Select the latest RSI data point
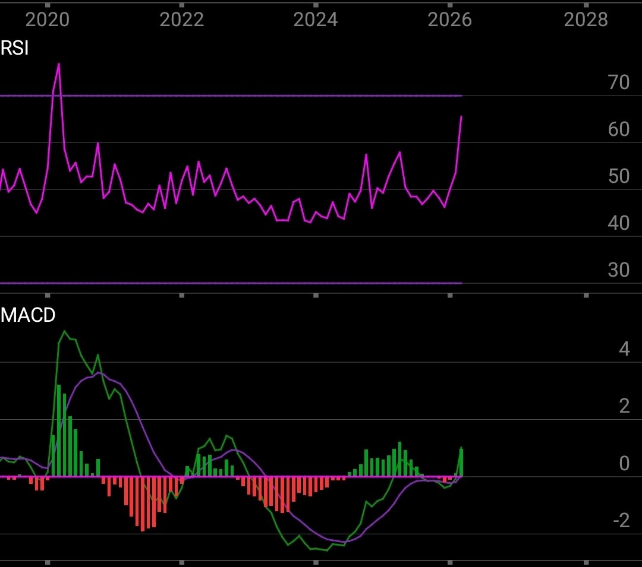 (461, 116)
